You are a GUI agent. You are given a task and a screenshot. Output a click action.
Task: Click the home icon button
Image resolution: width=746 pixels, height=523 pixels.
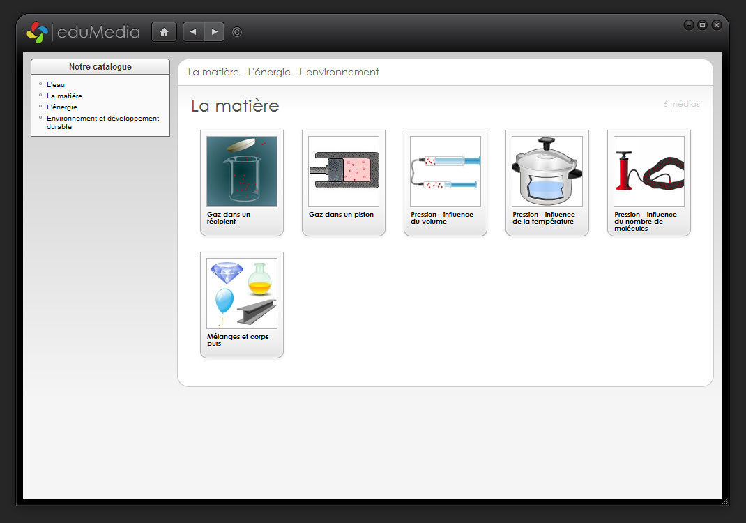[164, 32]
